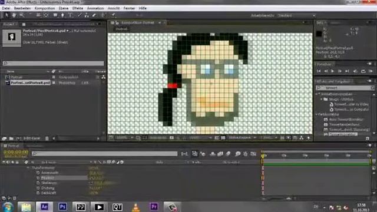Viewport: 377px width, 212px height.
Task: Click the interpret footage icon in Project panel
Action: 4,138
